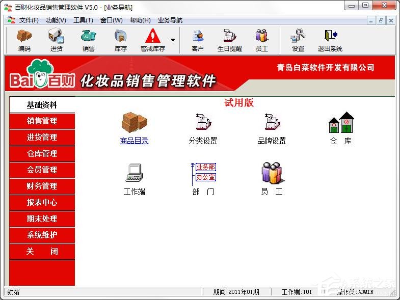Screen dimensions: 400x300
Task: Open 系统维护 in the sidebar
Action: click(42, 235)
